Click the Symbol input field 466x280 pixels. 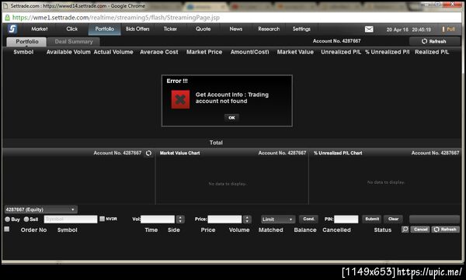[x=71, y=220]
